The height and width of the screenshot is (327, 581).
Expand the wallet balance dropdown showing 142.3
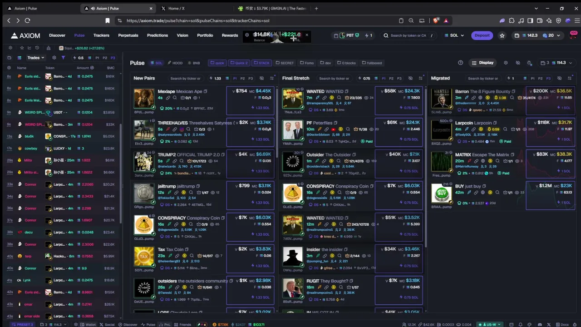coord(538,35)
